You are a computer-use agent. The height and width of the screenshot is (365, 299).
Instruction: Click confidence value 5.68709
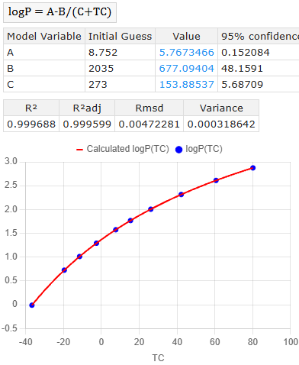(x=242, y=85)
